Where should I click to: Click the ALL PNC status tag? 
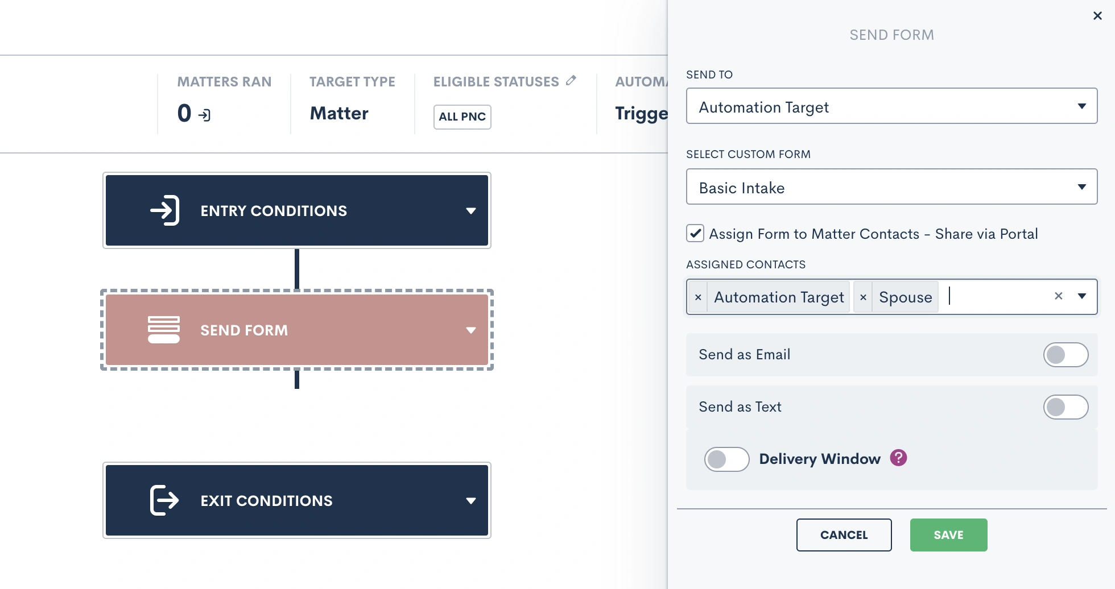coord(462,117)
